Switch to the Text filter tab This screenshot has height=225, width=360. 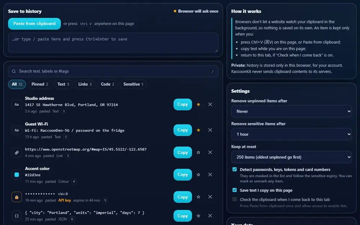[63, 84]
